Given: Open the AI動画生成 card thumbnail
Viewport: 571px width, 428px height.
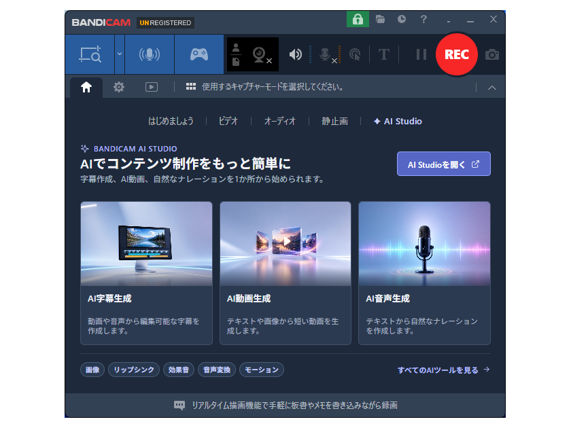Looking at the screenshot, I should [285, 244].
